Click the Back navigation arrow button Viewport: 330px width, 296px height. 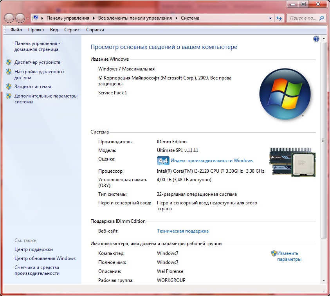(9, 18)
